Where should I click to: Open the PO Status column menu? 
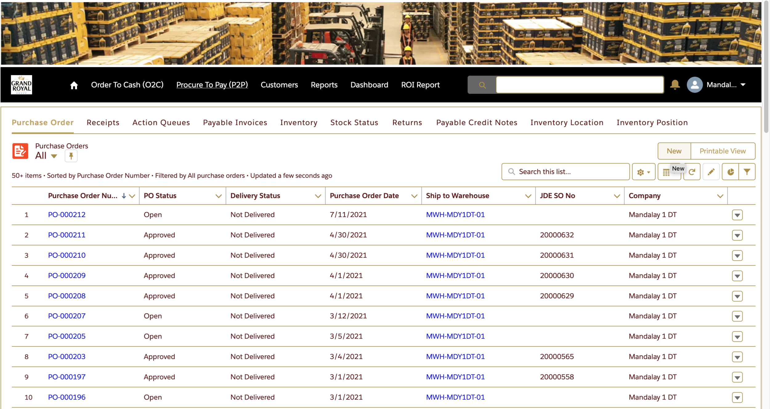tap(218, 196)
